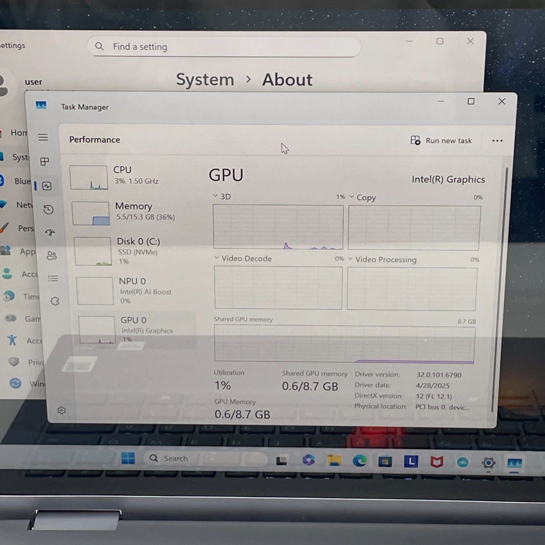Expand the Copy engine graph dropdown
The height and width of the screenshot is (545, 545).
pyautogui.click(x=351, y=197)
